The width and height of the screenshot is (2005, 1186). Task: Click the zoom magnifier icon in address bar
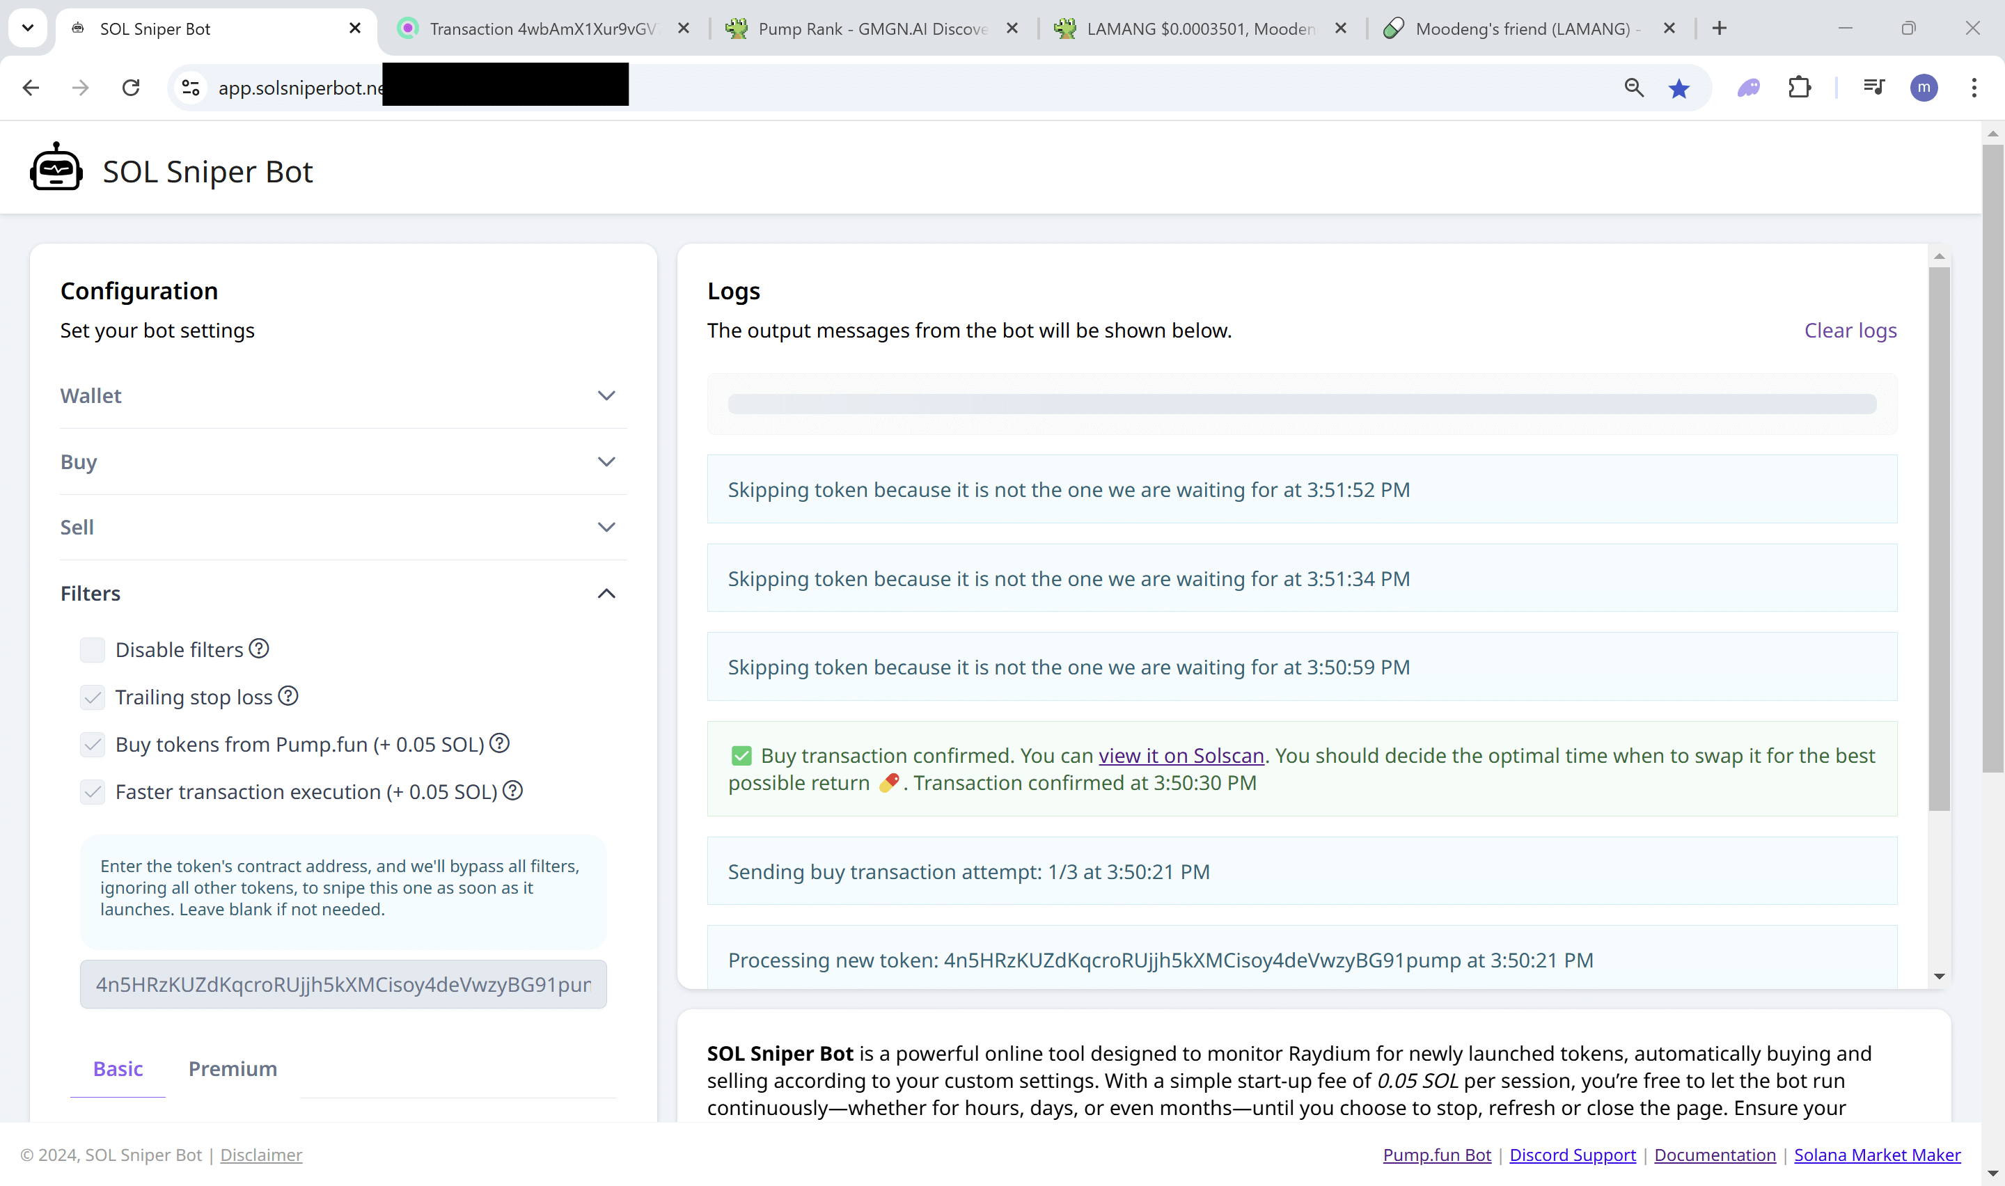point(1633,87)
